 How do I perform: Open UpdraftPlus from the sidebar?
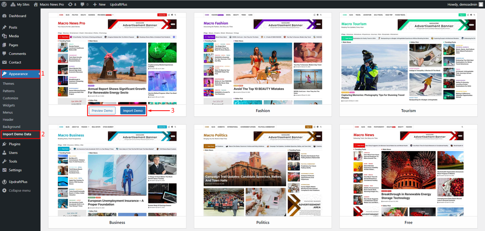tap(18, 182)
